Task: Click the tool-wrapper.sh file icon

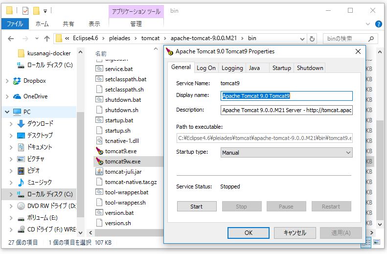Action: coord(99,203)
